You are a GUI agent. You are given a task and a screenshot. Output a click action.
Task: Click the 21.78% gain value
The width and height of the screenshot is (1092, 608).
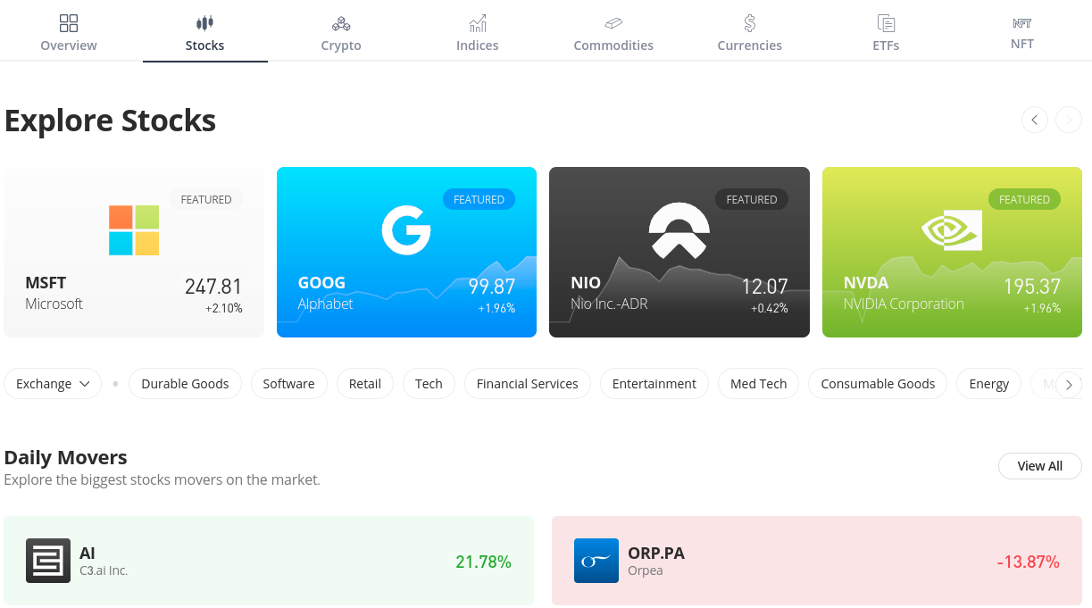pyautogui.click(x=483, y=562)
